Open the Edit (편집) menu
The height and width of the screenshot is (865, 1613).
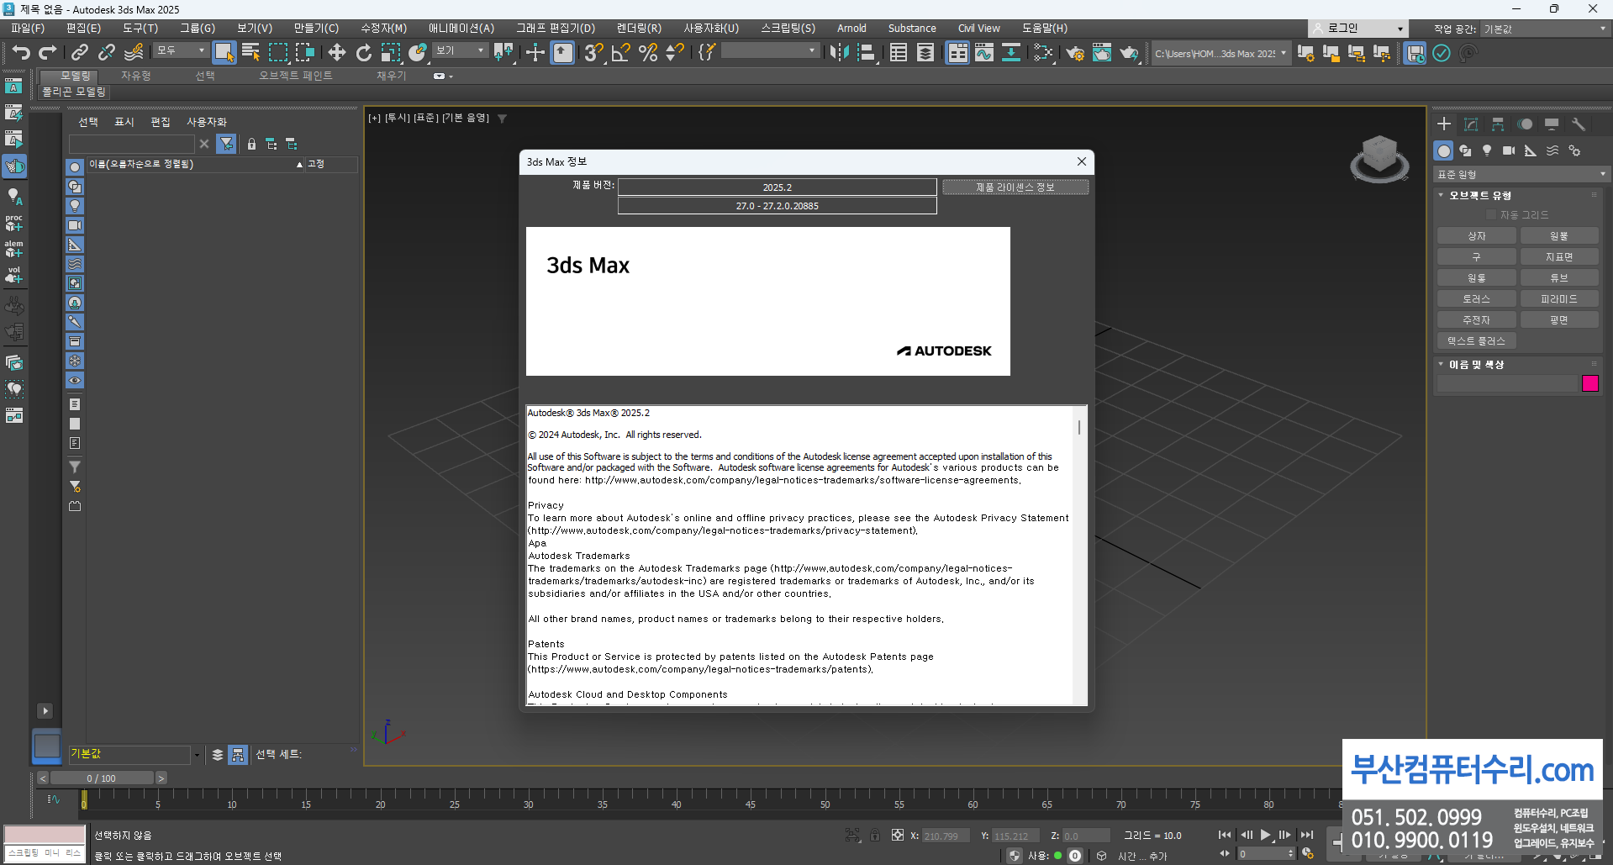click(x=83, y=29)
